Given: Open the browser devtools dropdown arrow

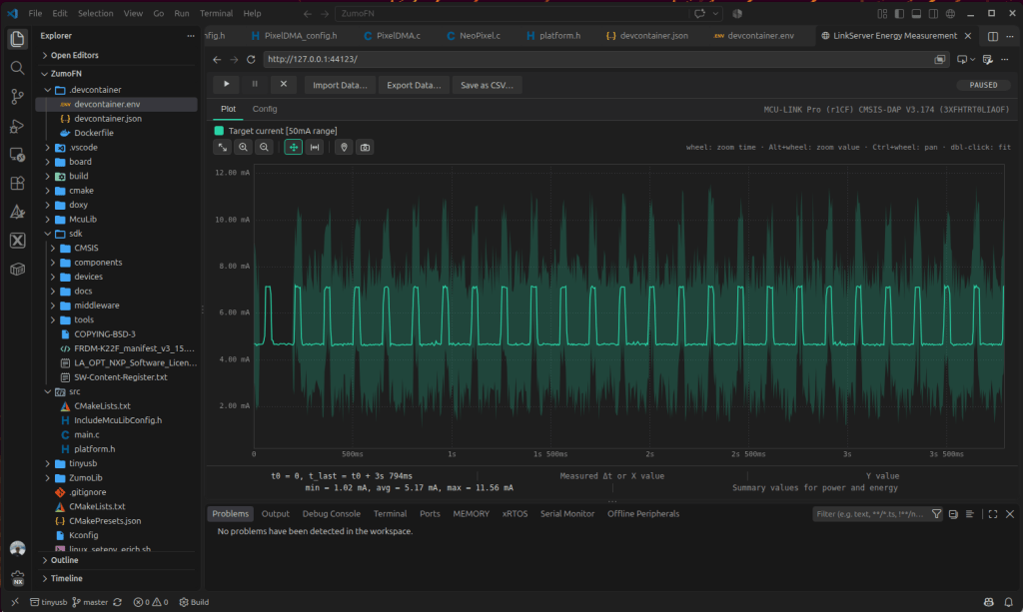Looking at the screenshot, I should pyautogui.click(x=973, y=59).
